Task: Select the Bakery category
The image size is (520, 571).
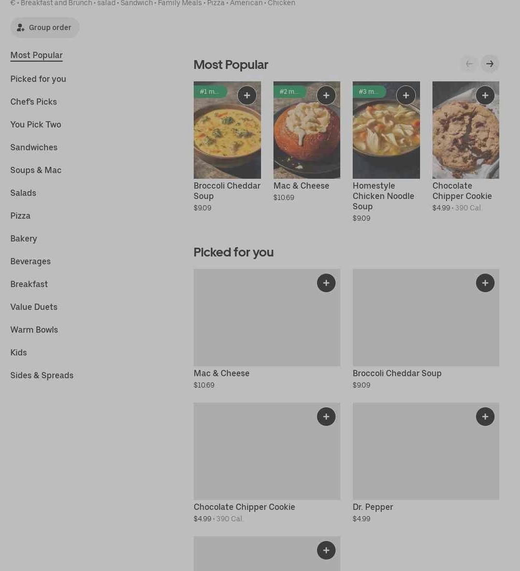Action: pos(24,238)
